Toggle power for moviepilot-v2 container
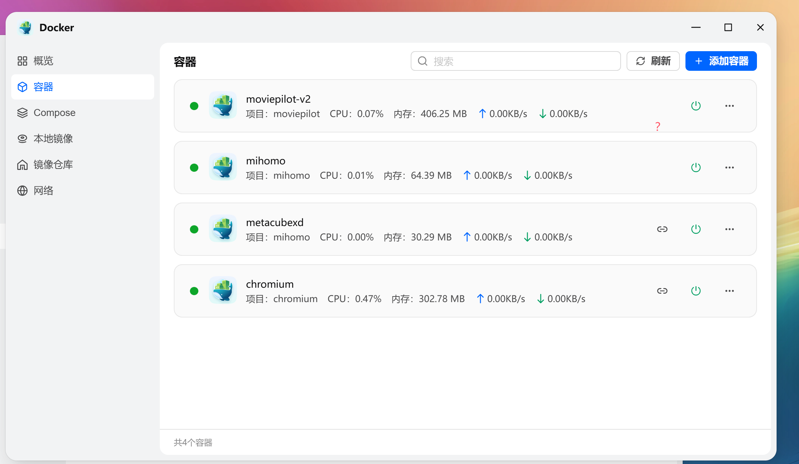 [696, 106]
